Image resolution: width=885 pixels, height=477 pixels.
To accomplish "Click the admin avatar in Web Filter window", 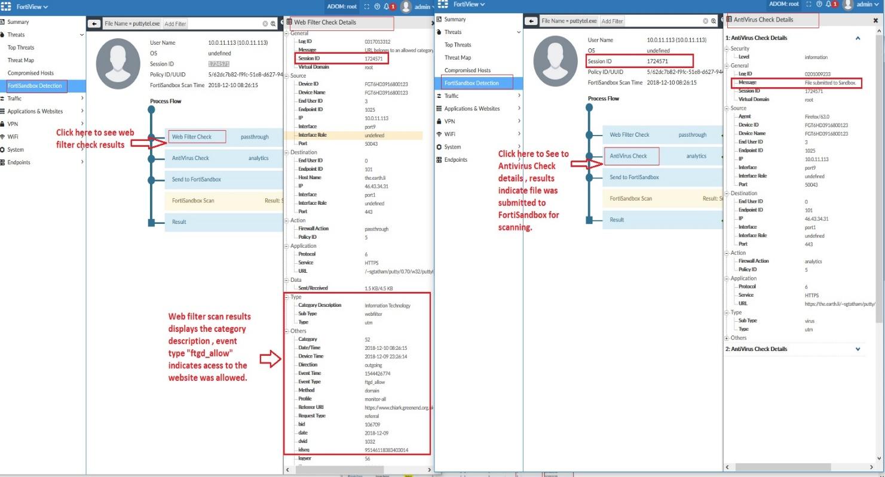I will pos(406,7).
